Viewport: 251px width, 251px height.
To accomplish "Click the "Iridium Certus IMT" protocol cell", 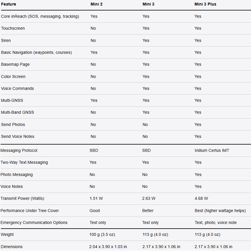I will pyautogui.click(x=212, y=150).
